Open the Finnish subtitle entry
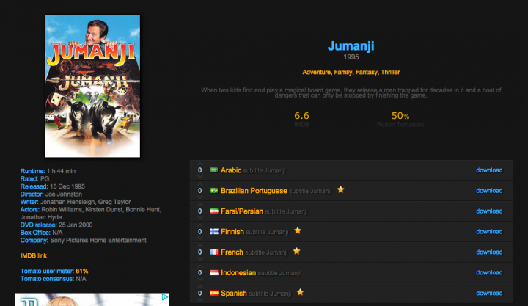The width and height of the screenshot is (528, 306). (x=254, y=232)
